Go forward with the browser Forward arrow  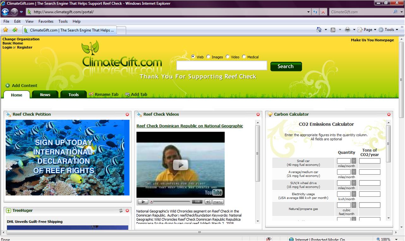pos(14,12)
